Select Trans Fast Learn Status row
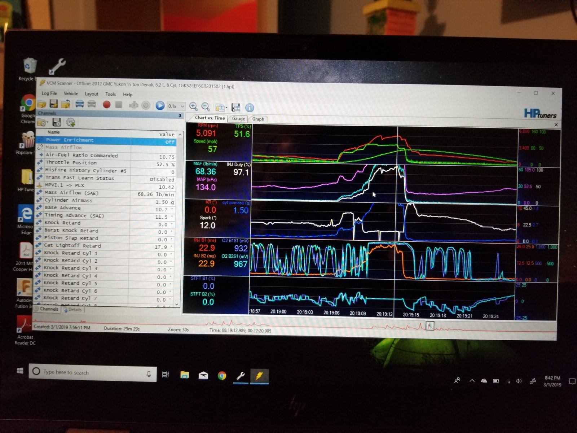 tap(106, 179)
